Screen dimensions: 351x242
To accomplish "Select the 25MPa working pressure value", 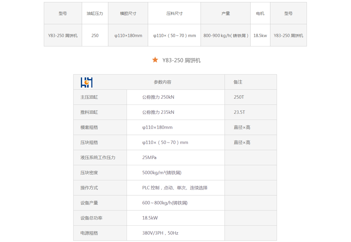I will [149, 158].
